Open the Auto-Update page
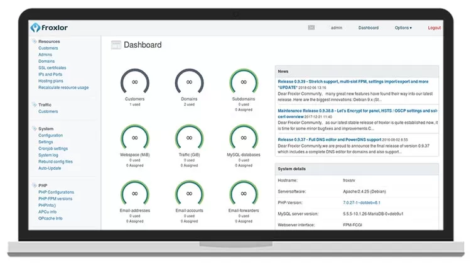 pyautogui.click(x=50, y=168)
